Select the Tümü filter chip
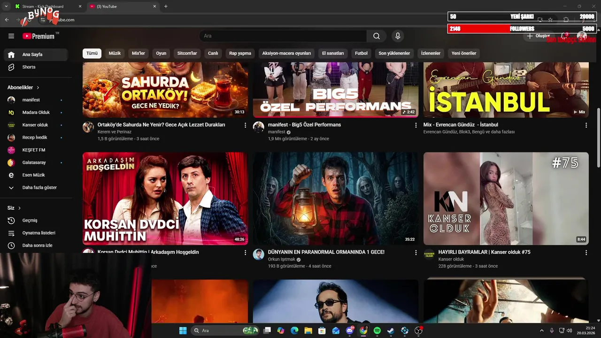 (x=92, y=54)
